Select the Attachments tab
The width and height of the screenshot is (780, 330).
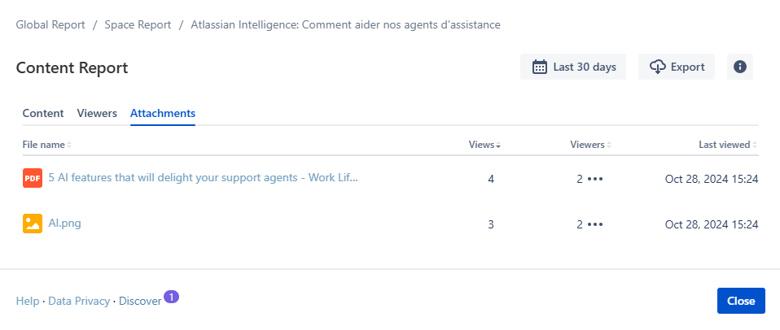pyautogui.click(x=163, y=113)
